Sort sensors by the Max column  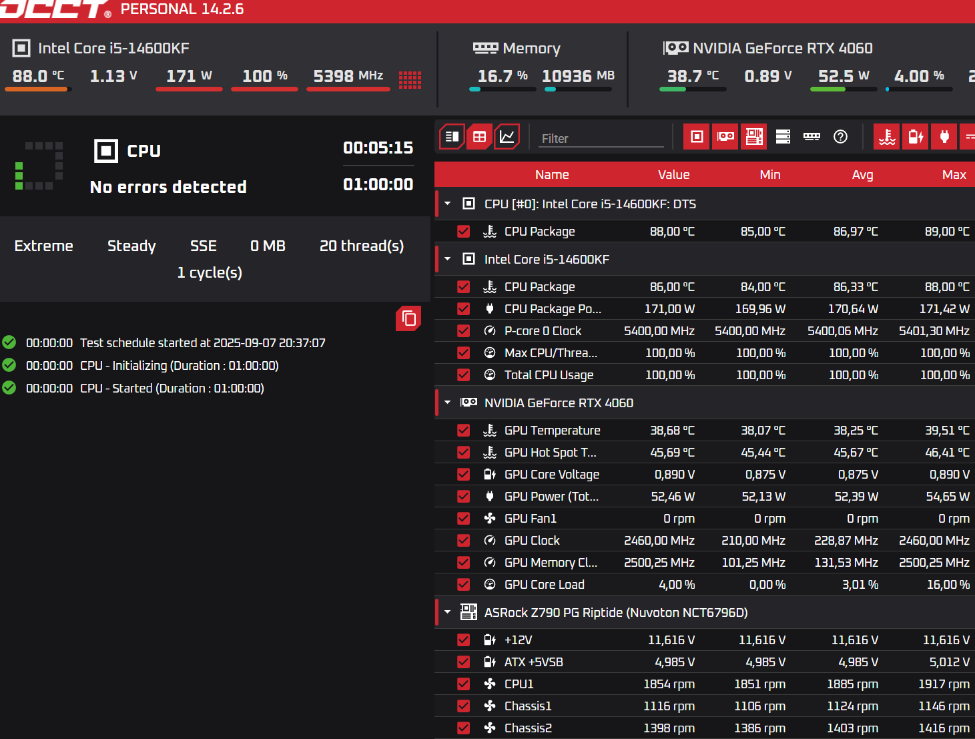[x=954, y=174]
